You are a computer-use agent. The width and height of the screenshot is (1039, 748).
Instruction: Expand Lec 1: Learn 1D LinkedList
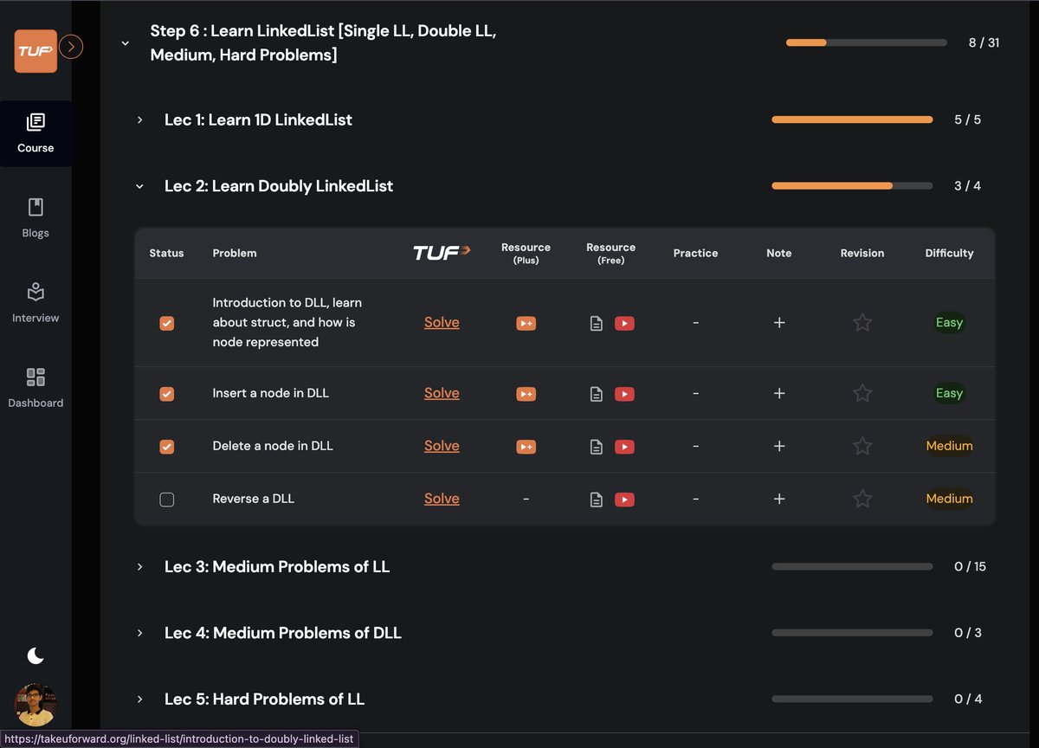click(x=139, y=120)
